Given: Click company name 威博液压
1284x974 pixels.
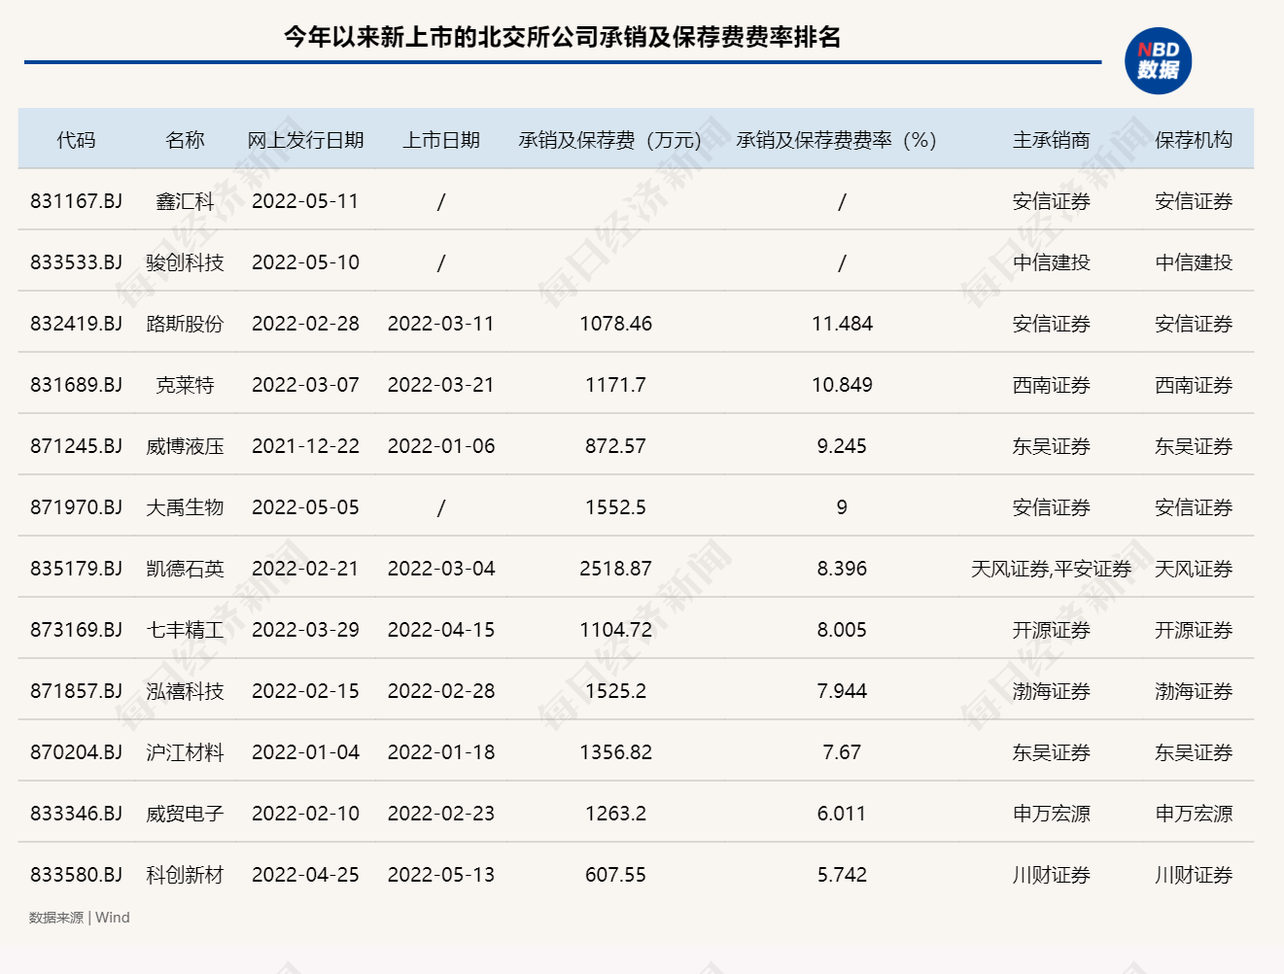Looking at the screenshot, I should (x=185, y=446).
